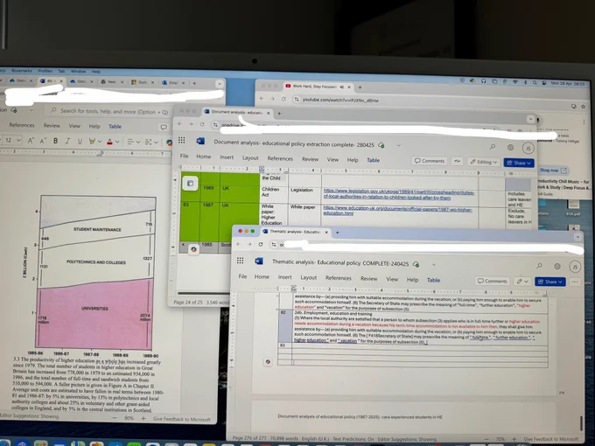Open app launcher grid in Document analysis window
This screenshot has width=595, height=446.
click(182, 140)
